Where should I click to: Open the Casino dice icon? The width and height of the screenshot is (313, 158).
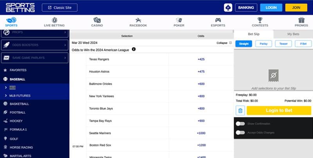[97, 20]
